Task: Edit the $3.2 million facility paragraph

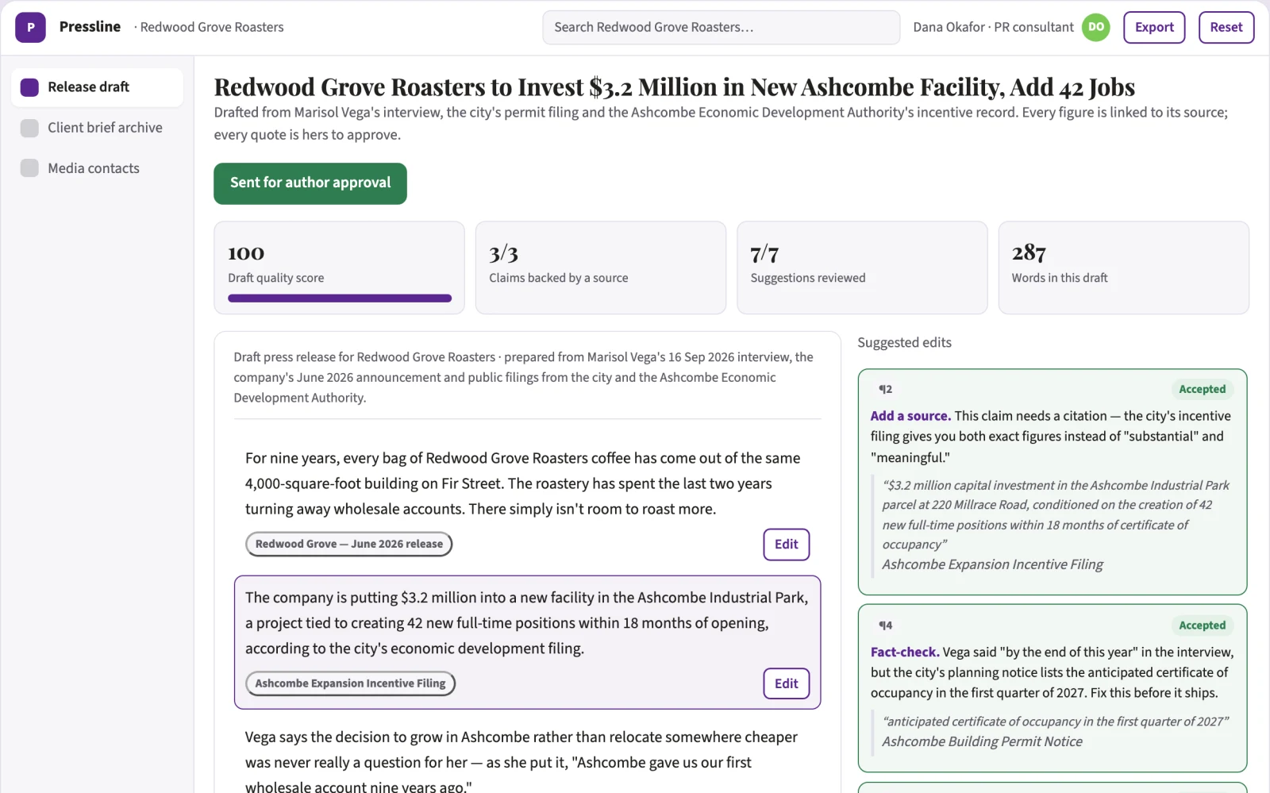Action: pyautogui.click(x=786, y=683)
